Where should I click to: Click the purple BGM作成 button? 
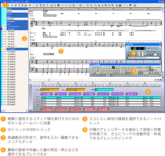tap(75, 94)
